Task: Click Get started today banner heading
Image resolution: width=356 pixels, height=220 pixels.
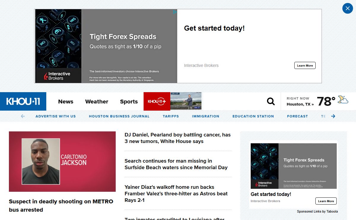Action: click(x=214, y=28)
